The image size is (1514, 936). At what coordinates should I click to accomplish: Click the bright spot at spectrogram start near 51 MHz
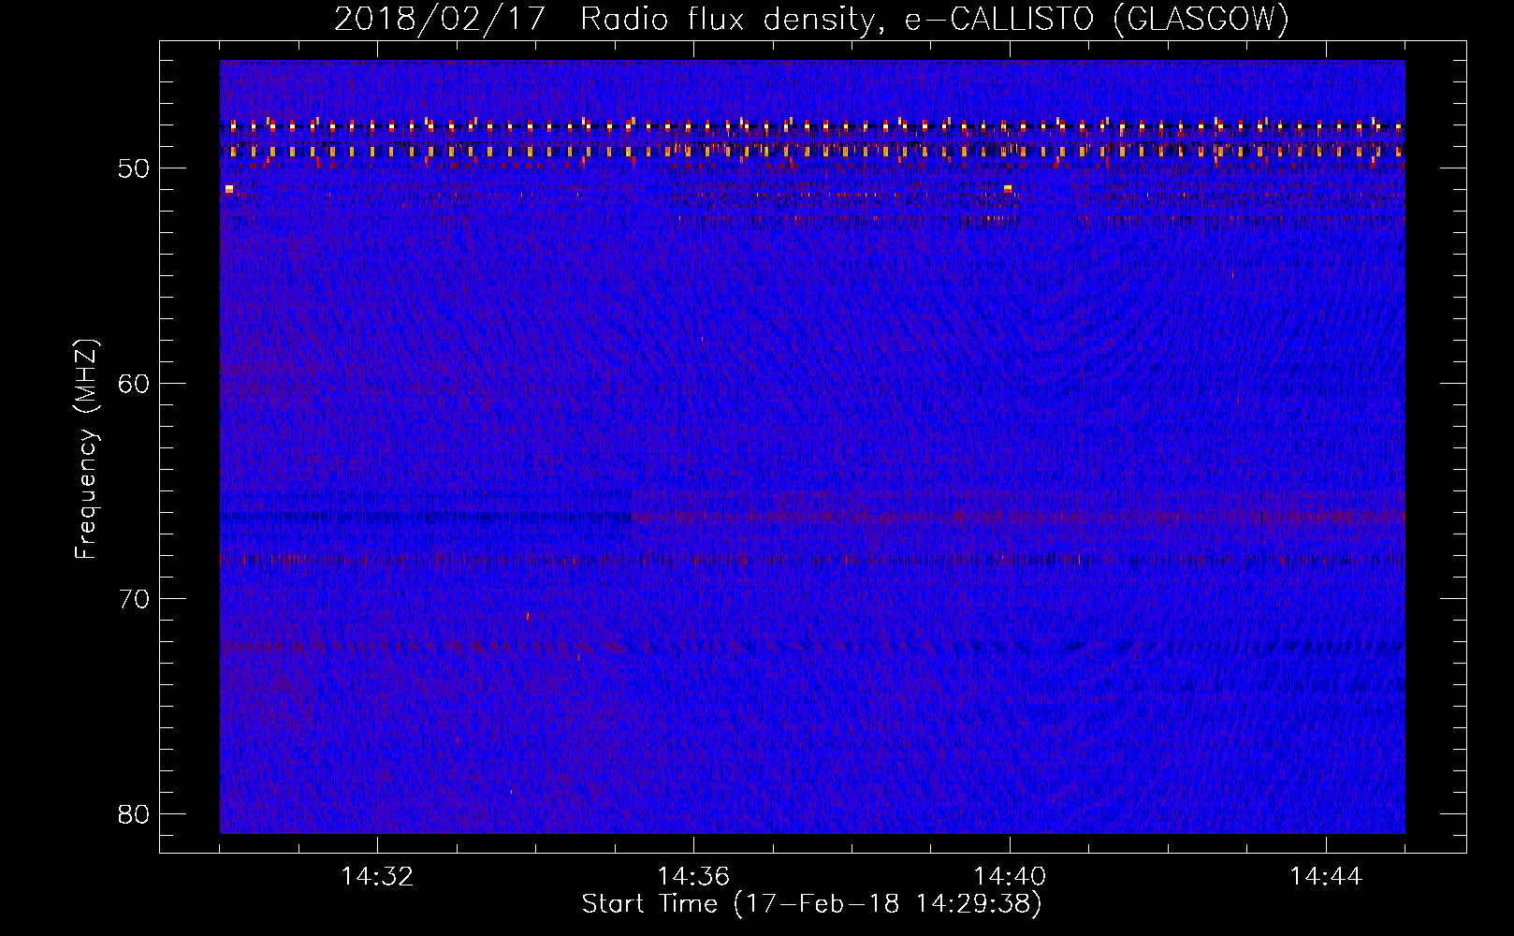point(229,189)
